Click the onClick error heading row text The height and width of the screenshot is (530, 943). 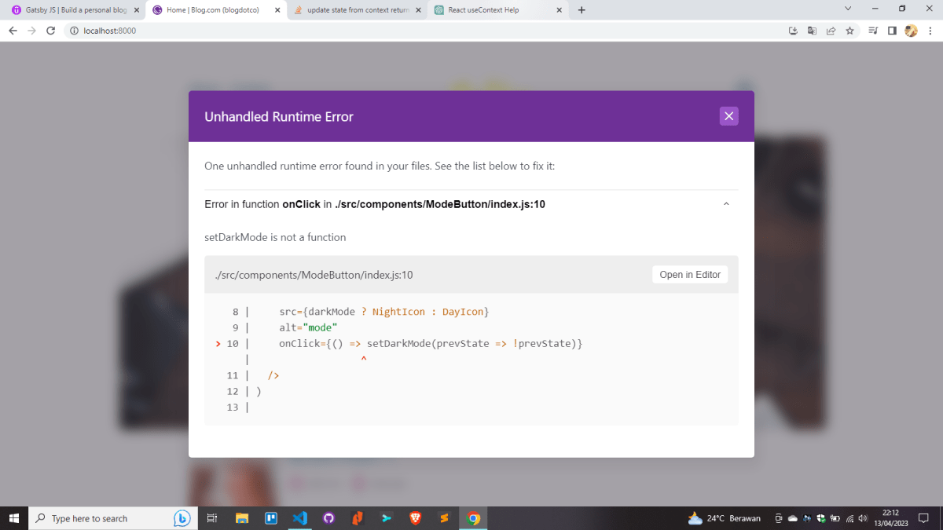[375, 204]
